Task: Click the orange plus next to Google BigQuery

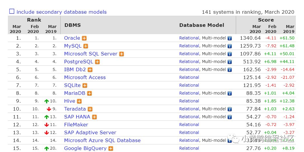Action: (111, 148)
